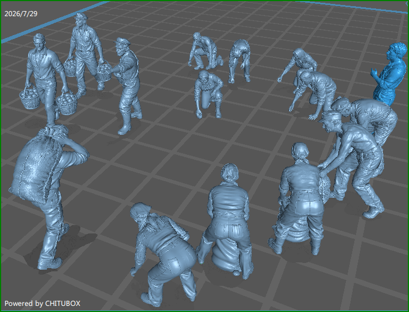Select the kneeling man reaching toward the floor
The image size is (409, 312).
pos(209,94)
